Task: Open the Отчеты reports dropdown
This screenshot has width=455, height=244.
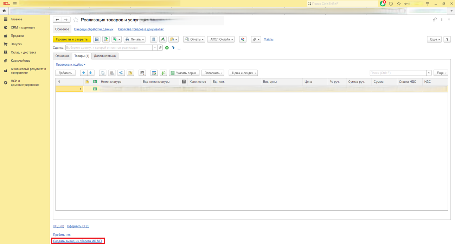Action: [194, 39]
